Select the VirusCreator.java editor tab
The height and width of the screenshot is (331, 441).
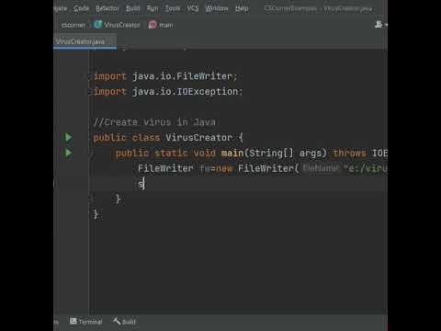[85, 41]
